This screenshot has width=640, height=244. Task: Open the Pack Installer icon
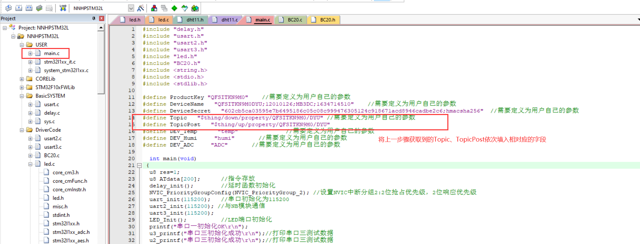tap(195, 8)
